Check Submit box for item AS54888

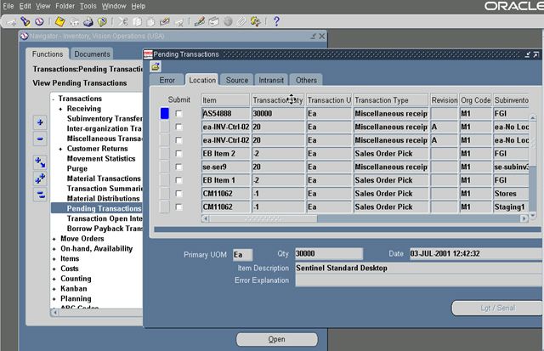pos(178,113)
